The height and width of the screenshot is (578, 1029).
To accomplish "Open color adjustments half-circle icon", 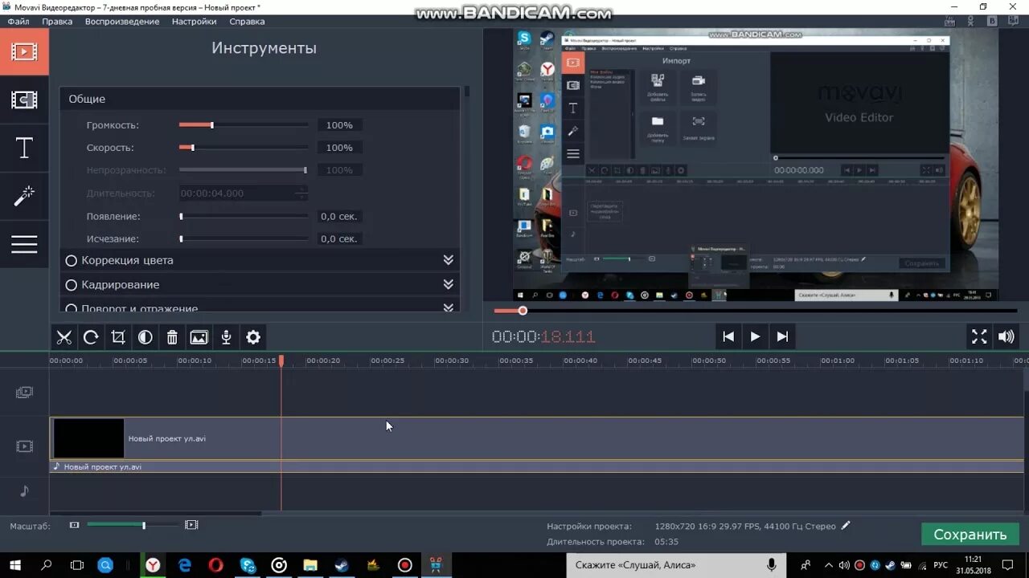I will click(x=146, y=337).
